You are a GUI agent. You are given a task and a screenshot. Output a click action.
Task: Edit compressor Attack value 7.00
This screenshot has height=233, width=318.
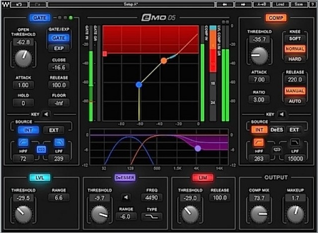(x=259, y=79)
